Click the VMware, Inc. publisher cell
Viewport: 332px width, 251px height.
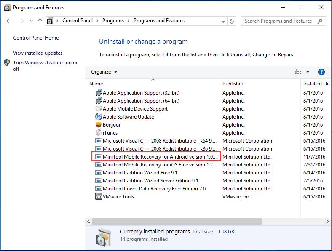237,197
